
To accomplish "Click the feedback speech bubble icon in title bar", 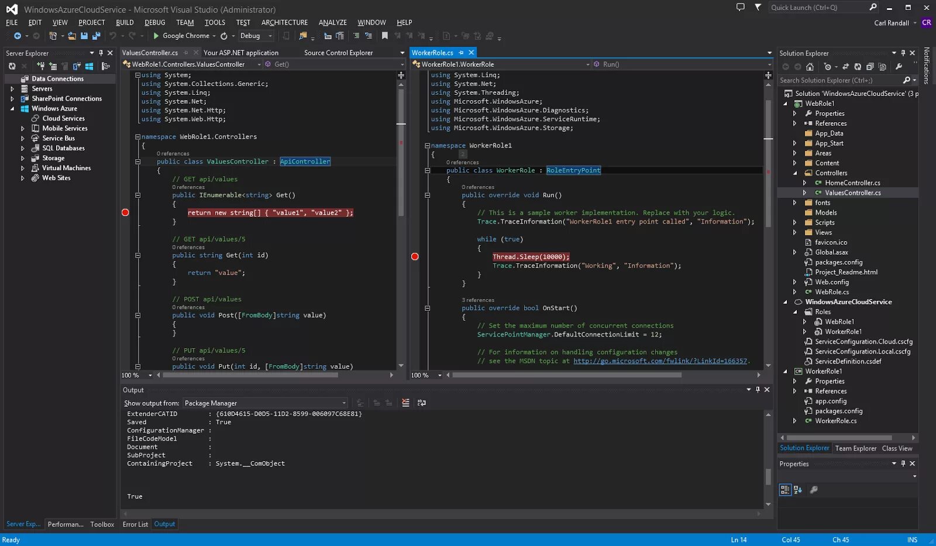I will (x=740, y=8).
